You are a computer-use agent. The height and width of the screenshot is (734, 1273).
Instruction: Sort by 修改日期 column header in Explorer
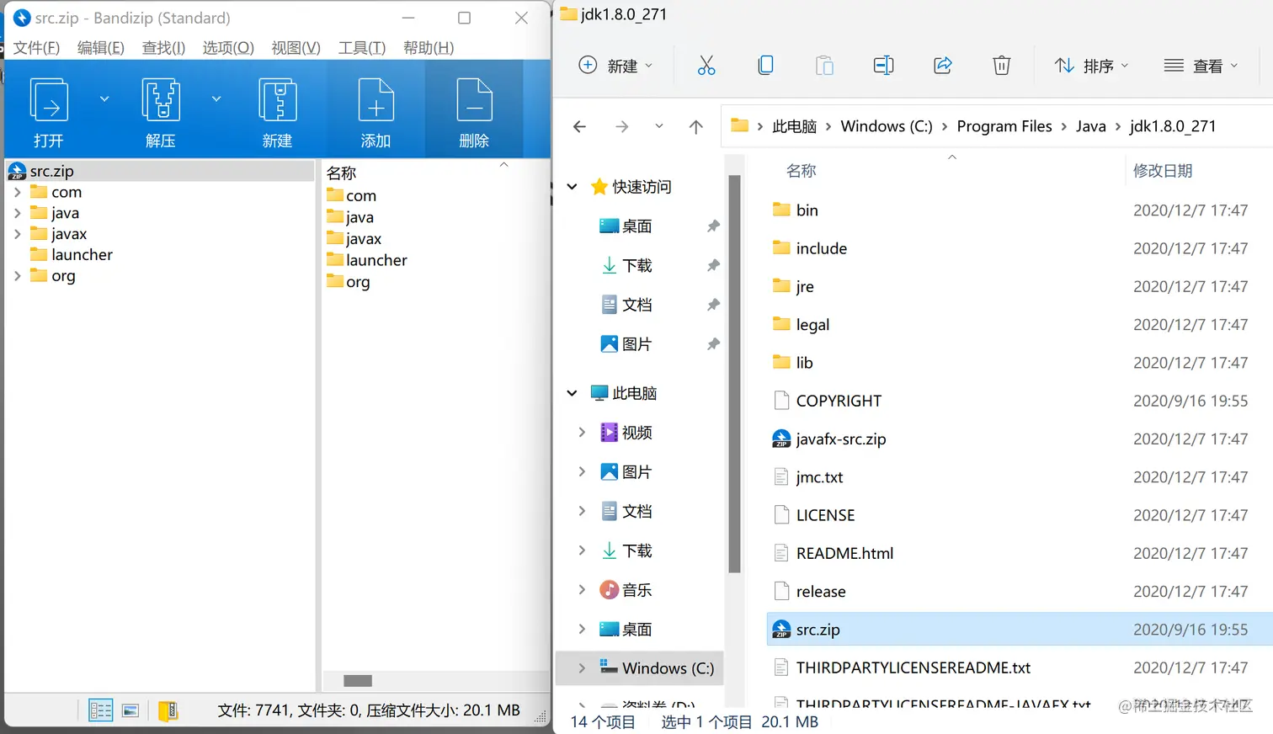click(x=1163, y=171)
